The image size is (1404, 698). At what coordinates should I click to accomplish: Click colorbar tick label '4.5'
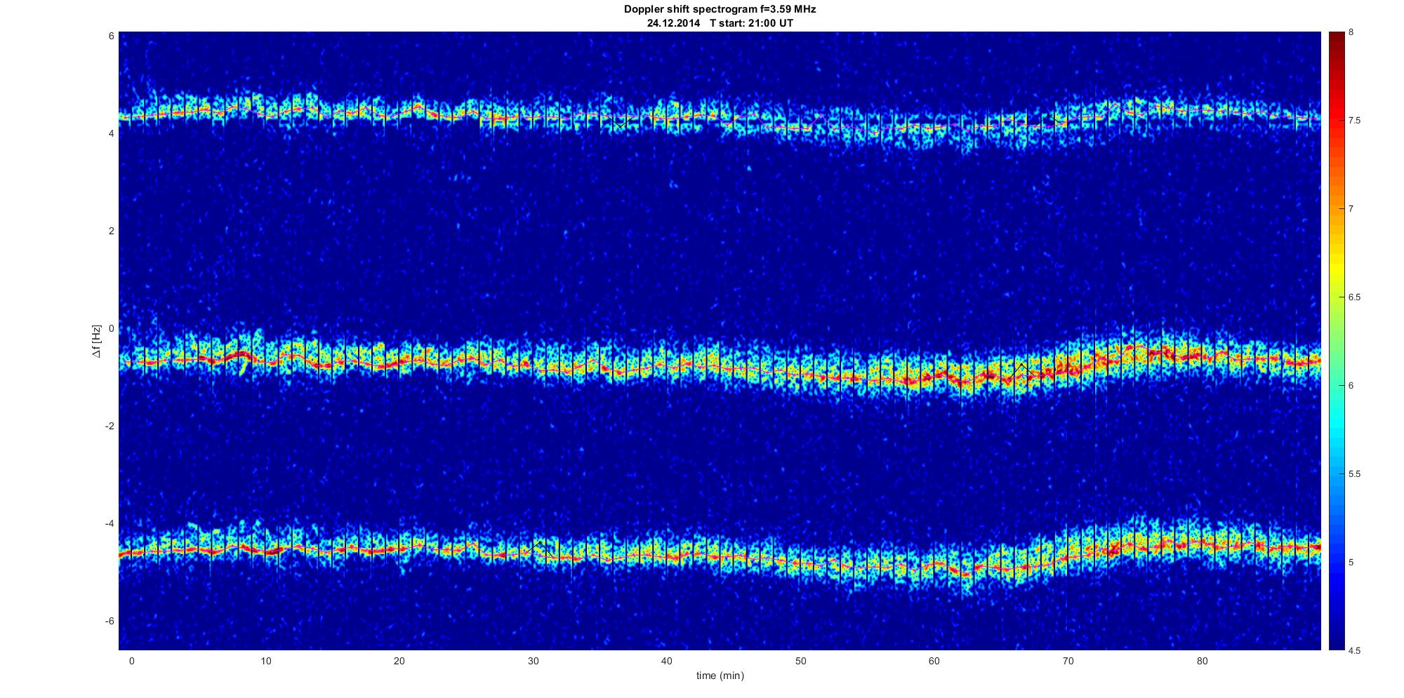pos(1355,650)
